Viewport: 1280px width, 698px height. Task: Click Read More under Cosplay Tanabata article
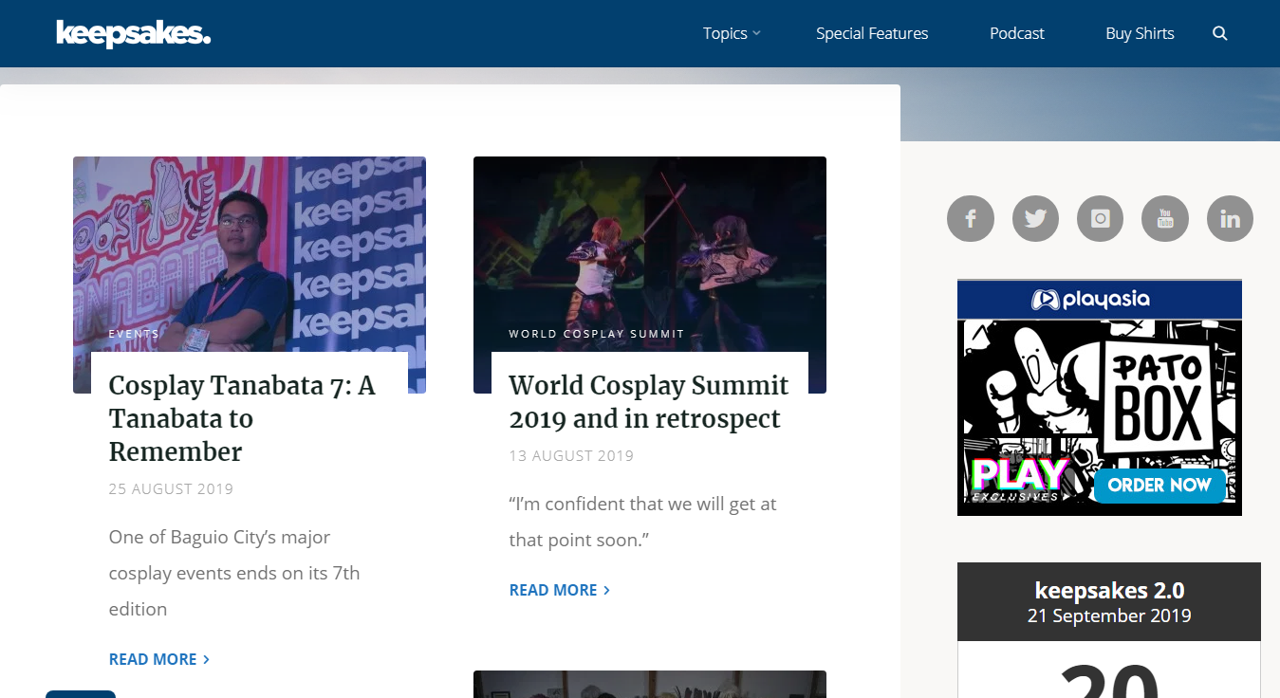click(x=158, y=659)
